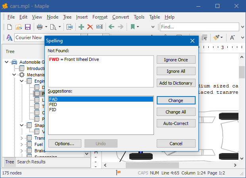The width and height of the screenshot is (246, 178).
Task: Close the Spelling dialog with X
Action: coord(192,41)
